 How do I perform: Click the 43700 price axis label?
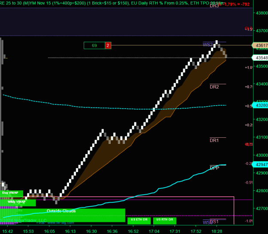(262, 31)
